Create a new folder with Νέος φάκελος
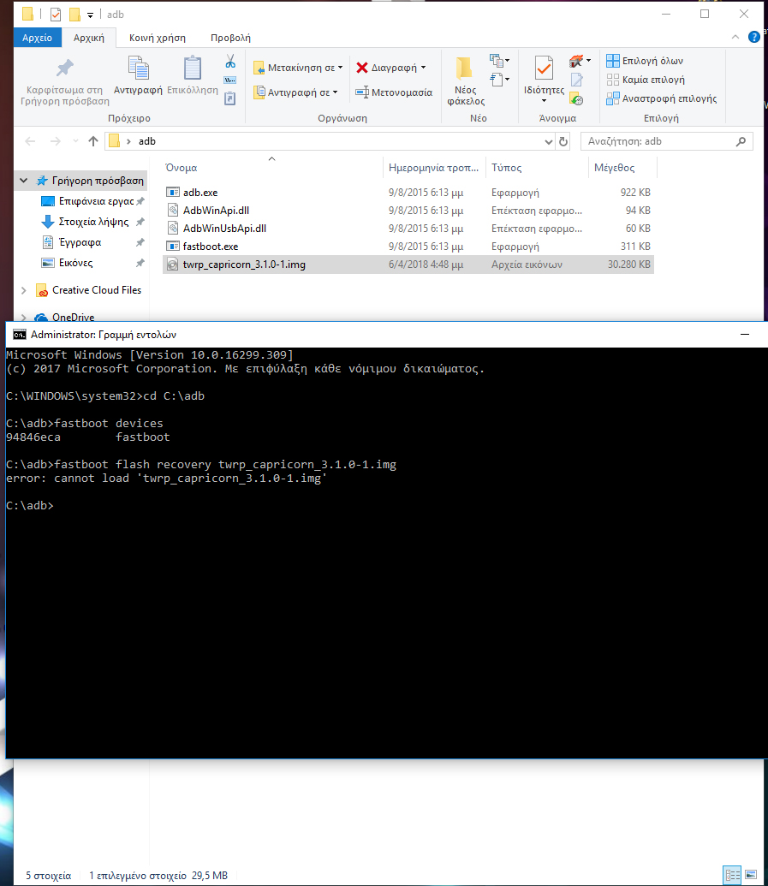 tap(465, 80)
